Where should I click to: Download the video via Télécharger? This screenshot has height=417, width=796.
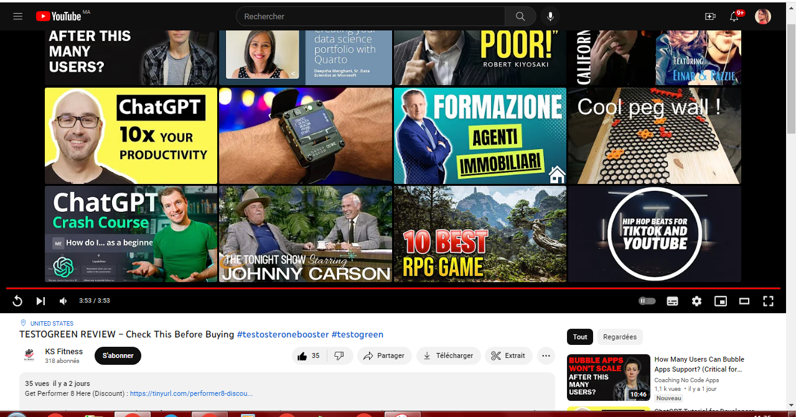[x=448, y=355]
